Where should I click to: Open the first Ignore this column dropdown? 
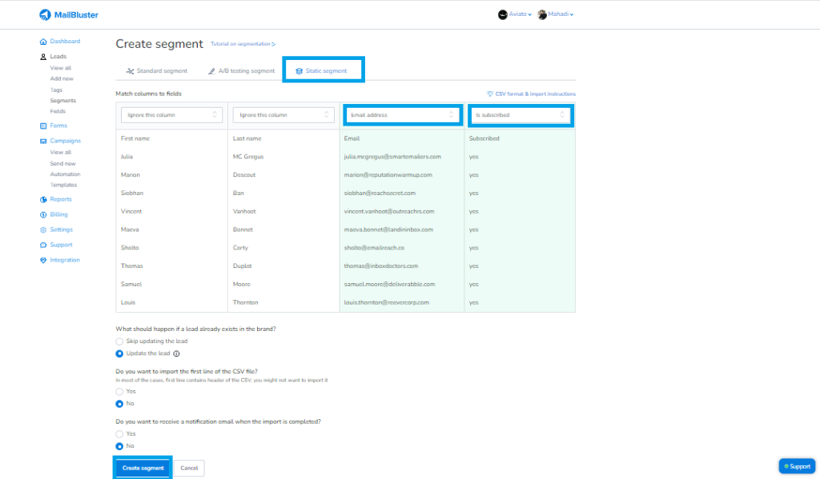point(171,114)
